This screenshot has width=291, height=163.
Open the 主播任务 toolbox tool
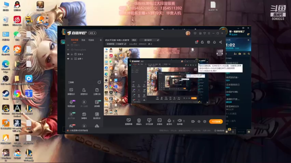[x=97, y=91]
